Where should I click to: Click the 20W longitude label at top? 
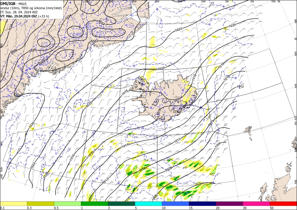click(157, 1)
